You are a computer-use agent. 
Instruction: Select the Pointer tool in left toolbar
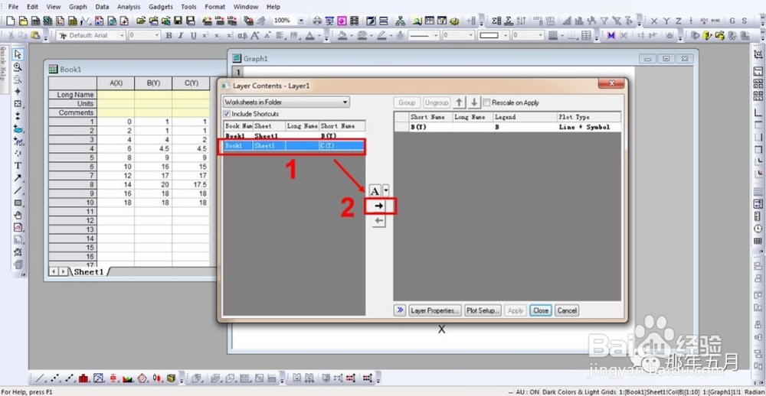click(x=18, y=54)
